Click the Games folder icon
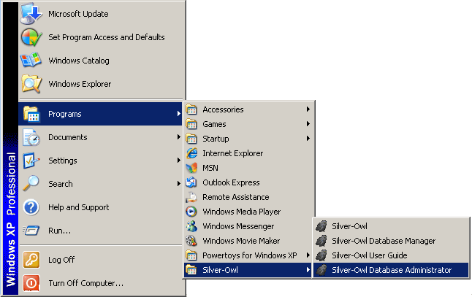This screenshot has height=297, width=472. pyautogui.click(x=191, y=124)
